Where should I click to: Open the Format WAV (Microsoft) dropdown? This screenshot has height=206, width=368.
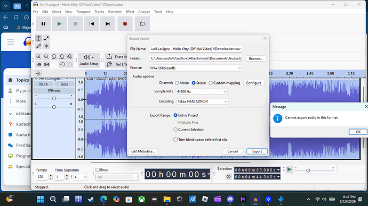tap(196, 68)
